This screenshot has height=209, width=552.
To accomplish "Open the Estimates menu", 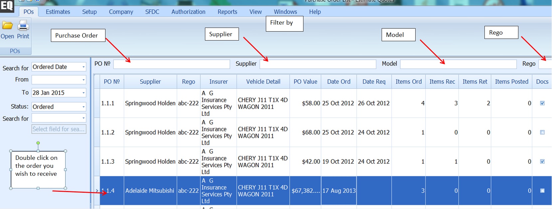I will (x=58, y=12).
